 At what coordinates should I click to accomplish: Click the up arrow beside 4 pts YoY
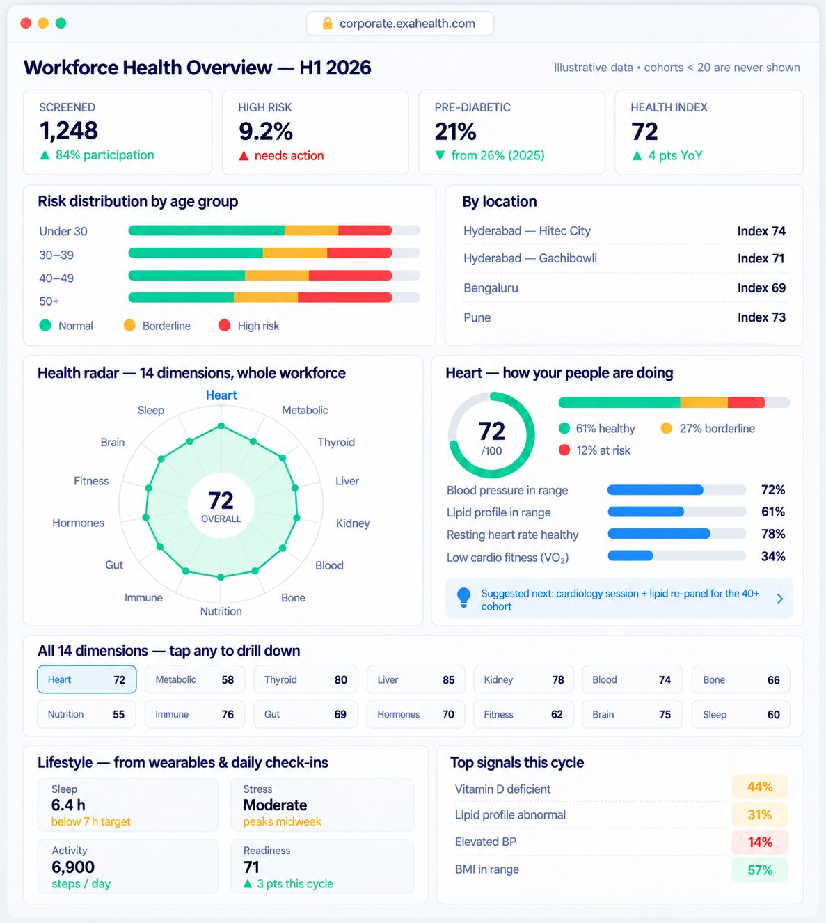click(x=637, y=155)
